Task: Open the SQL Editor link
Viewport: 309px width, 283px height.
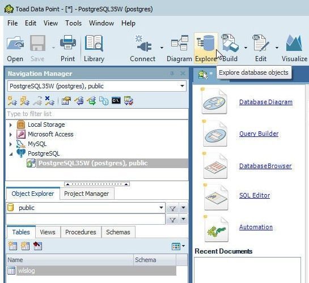Action: point(255,195)
